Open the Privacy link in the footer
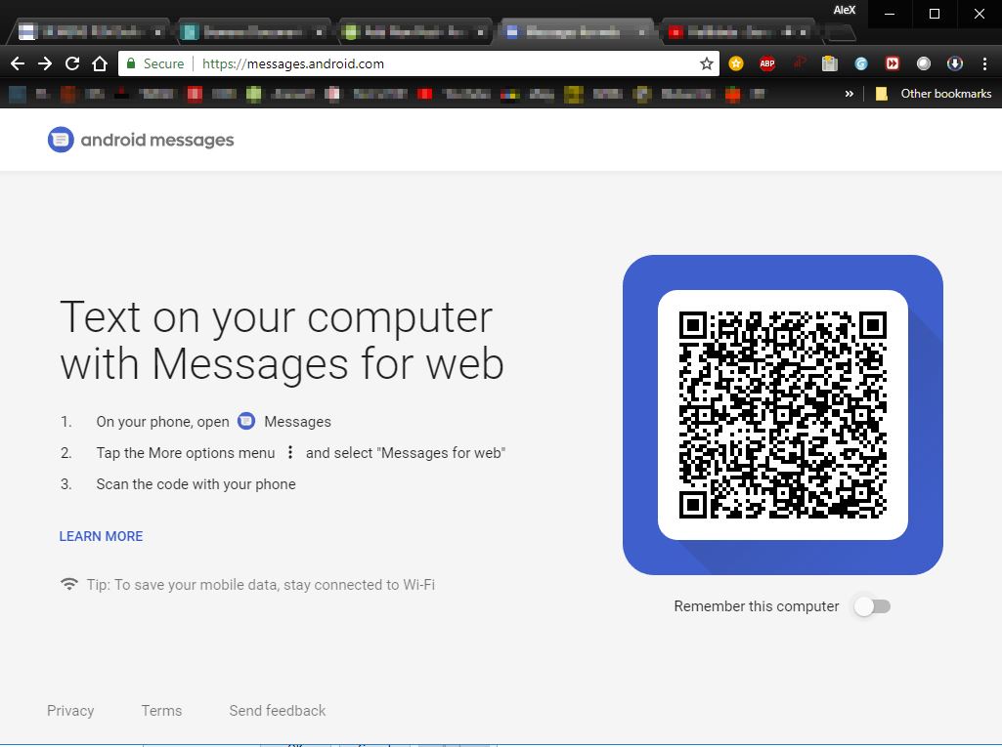1002x747 pixels. 70,711
